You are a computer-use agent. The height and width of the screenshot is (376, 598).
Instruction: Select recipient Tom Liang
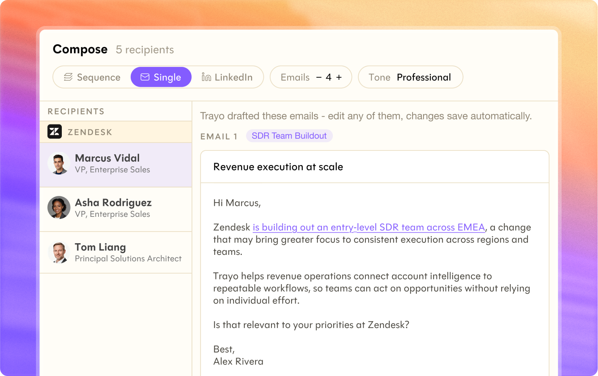click(x=116, y=253)
